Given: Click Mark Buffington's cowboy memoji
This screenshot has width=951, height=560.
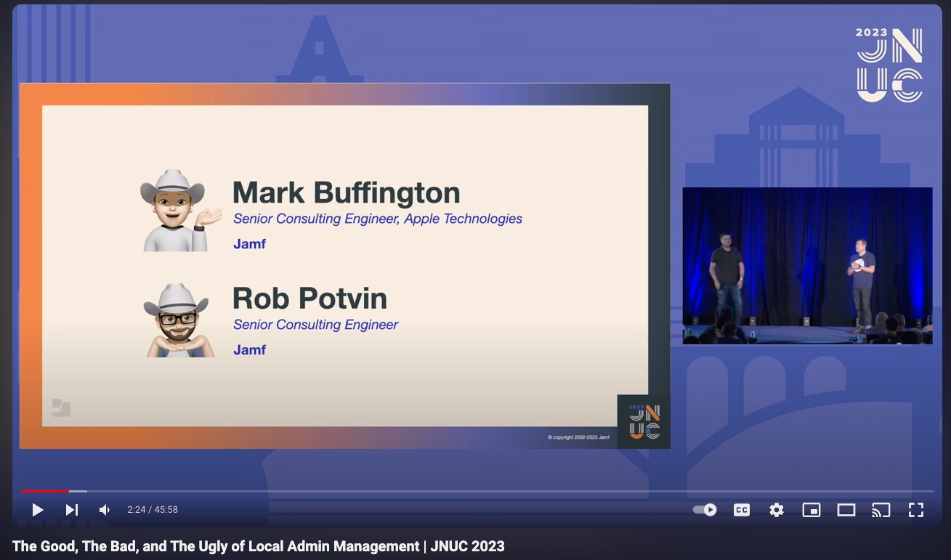Looking at the screenshot, I should (180, 211).
